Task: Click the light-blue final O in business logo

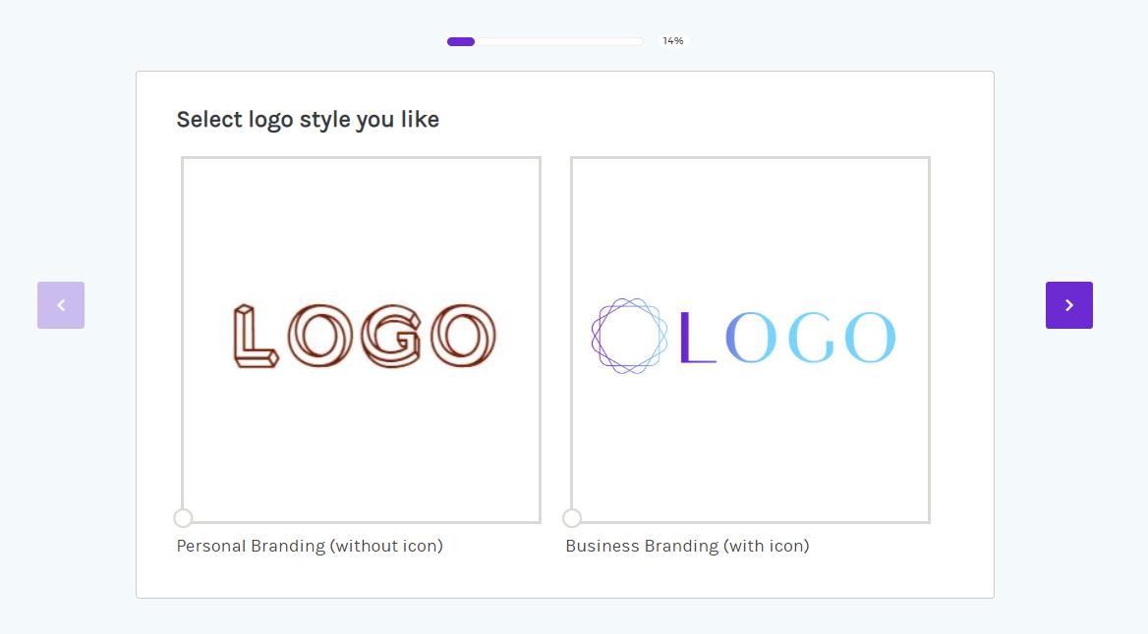Action: pos(870,338)
